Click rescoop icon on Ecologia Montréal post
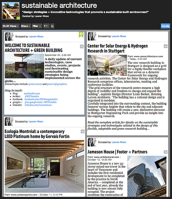This screenshot has width=172, height=199. coord(83,132)
